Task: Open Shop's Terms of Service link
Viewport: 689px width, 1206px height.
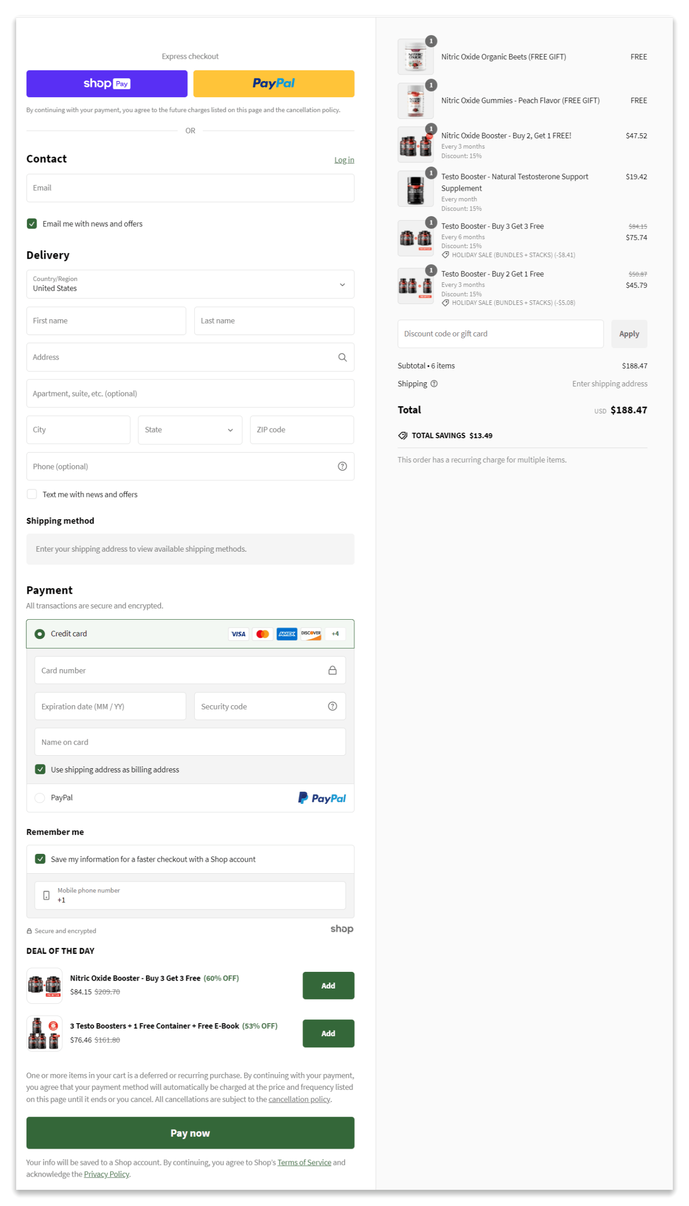Action: [304, 1162]
